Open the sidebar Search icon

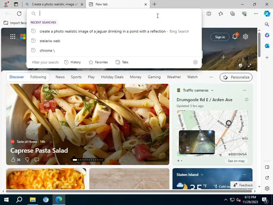tap(267, 24)
